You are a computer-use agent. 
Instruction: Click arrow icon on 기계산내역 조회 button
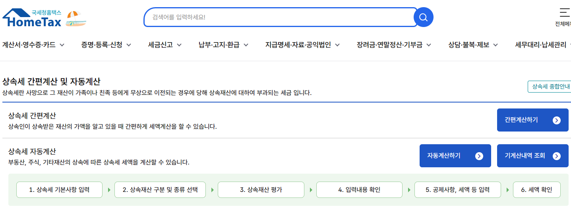(557, 156)
